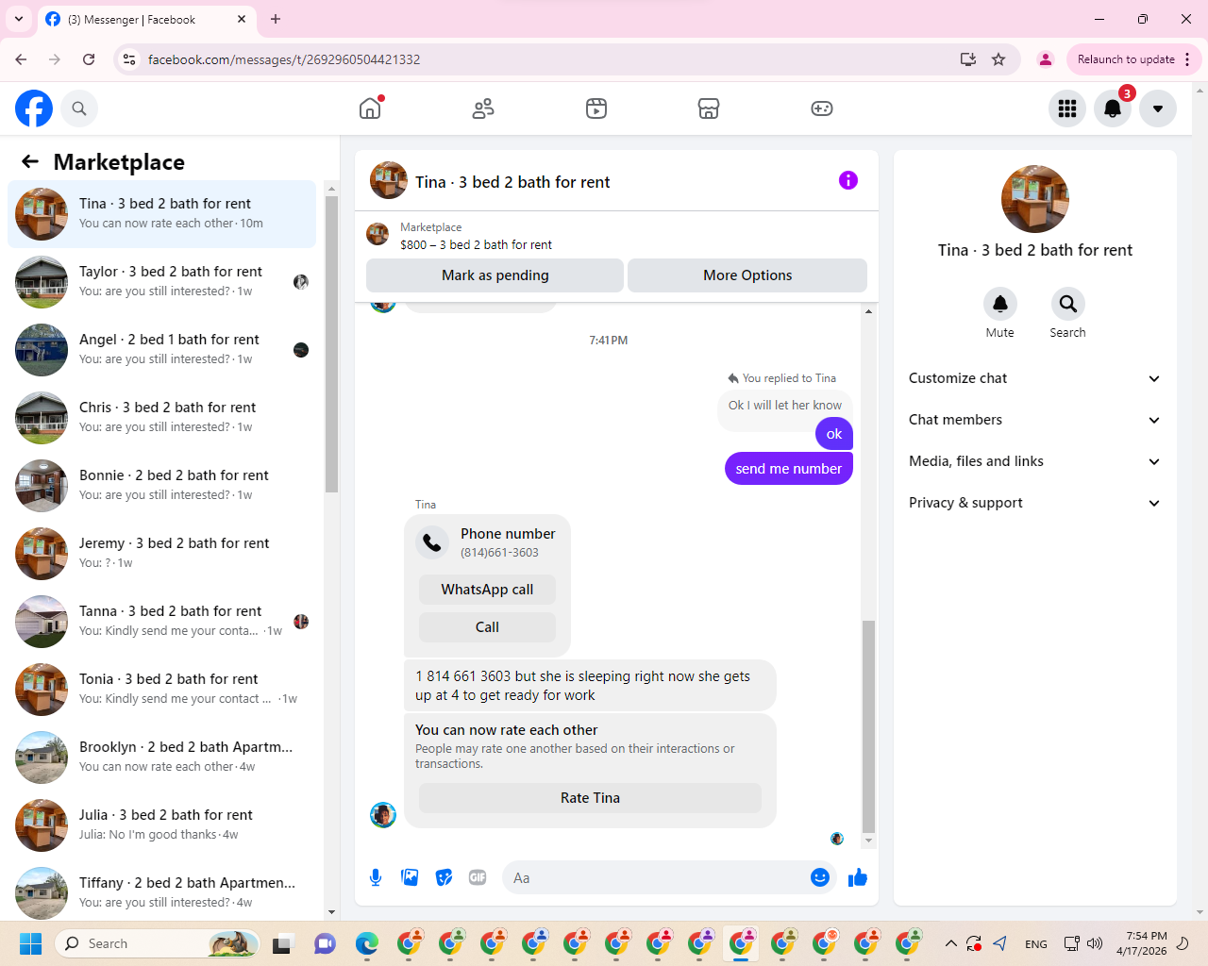Open Angel 2 bed 1 bath conversation
The width and height of the screenshot is (1208, 966).
click(x=161, y=350)
